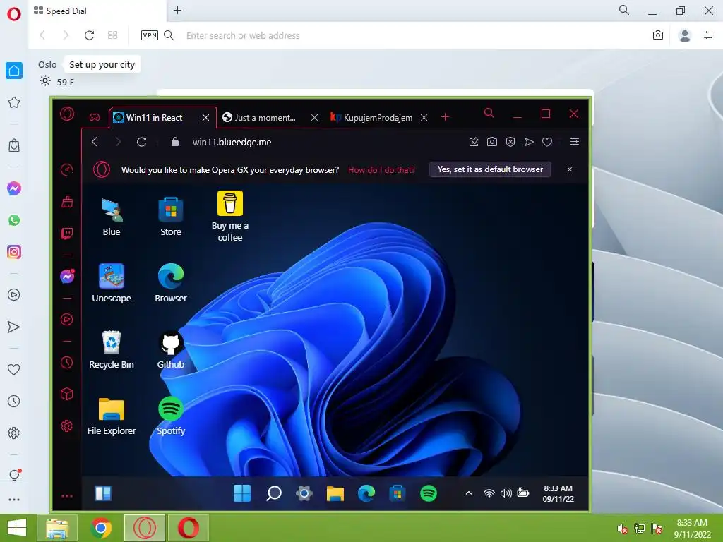Viewport: 723px width, 542px height.
Task: Open Edge in Win11 web taskbar
Action: 366,493
